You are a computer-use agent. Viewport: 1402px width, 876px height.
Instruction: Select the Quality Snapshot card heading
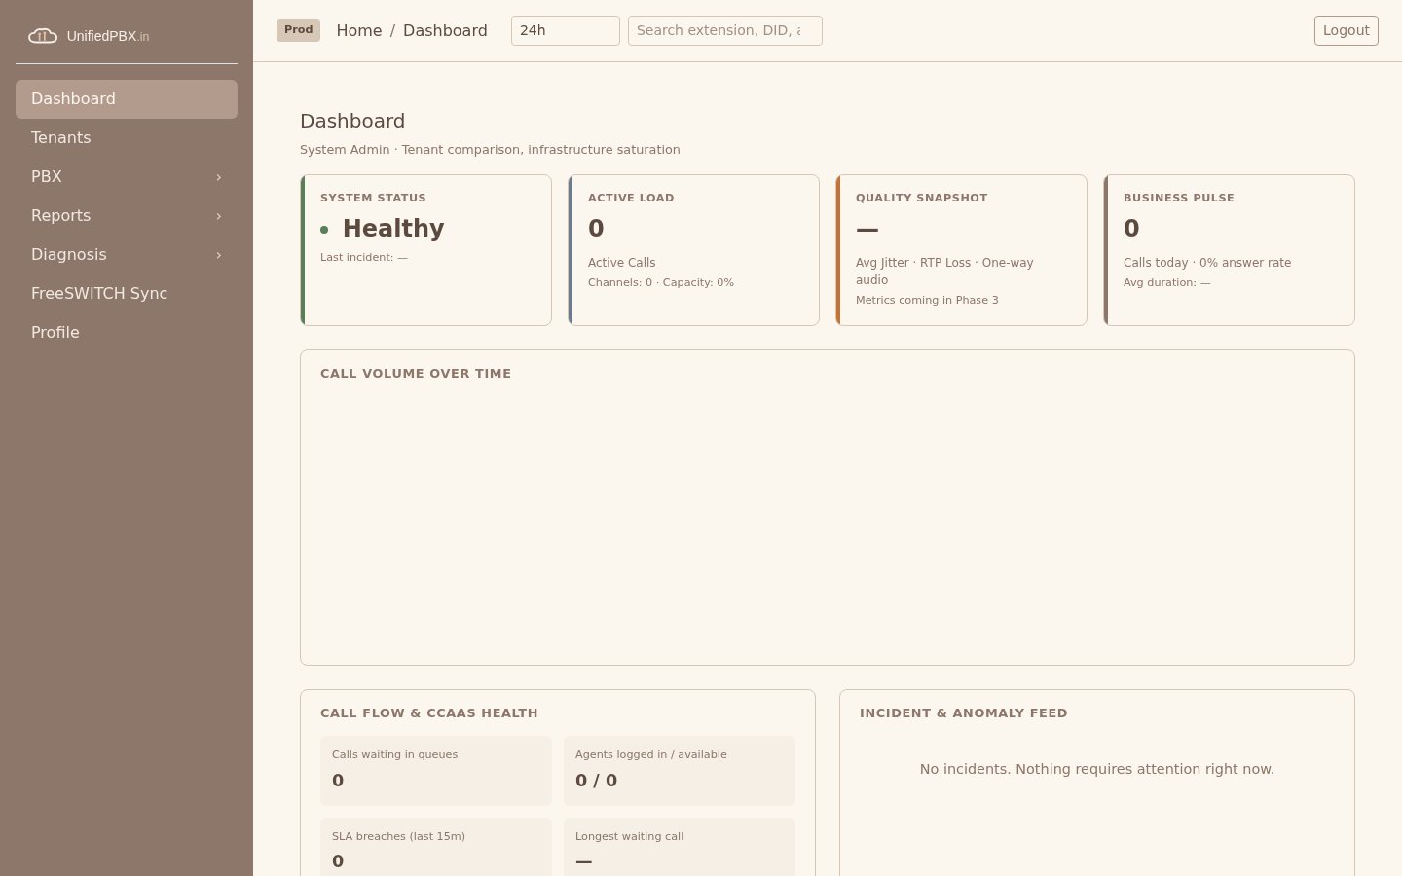click(922, 198)
